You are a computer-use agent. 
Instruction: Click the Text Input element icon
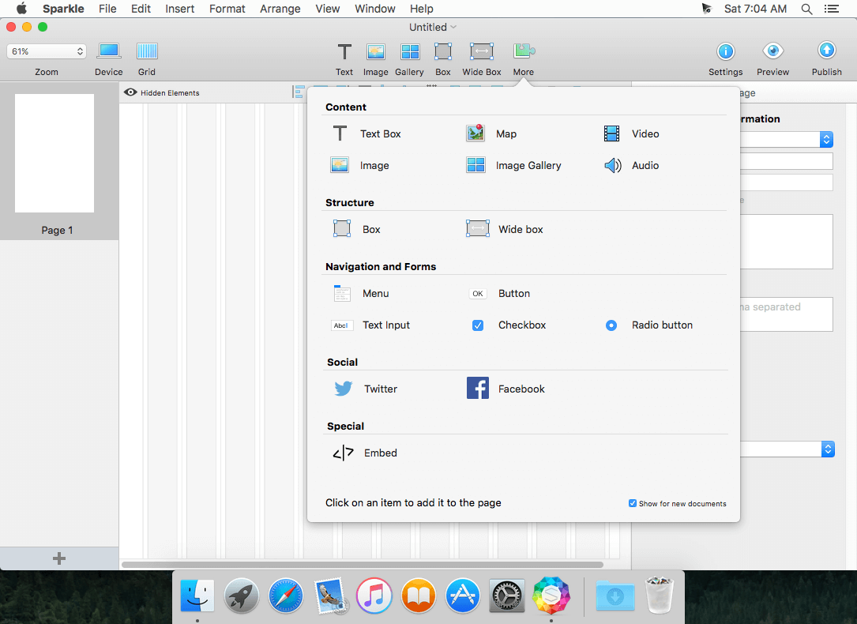(x=342, y=325)
